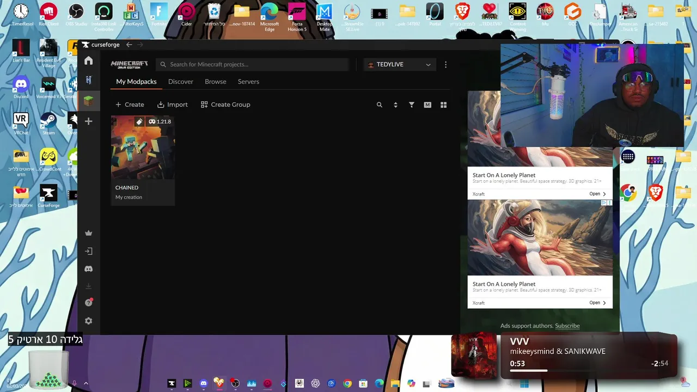The width and height of the screenshot is (697, 392).
Task: Click Open on the upper Xcraft ad
Action: pyautogui.click(x=597, y=194)
